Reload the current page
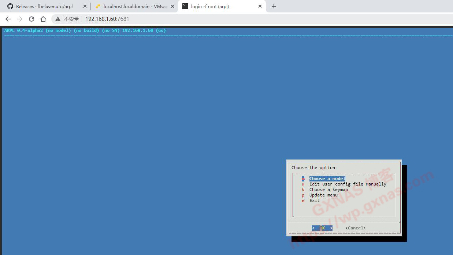Image resolution: width=453 pixels, height=255 pixels. click(x=31, y=19)
